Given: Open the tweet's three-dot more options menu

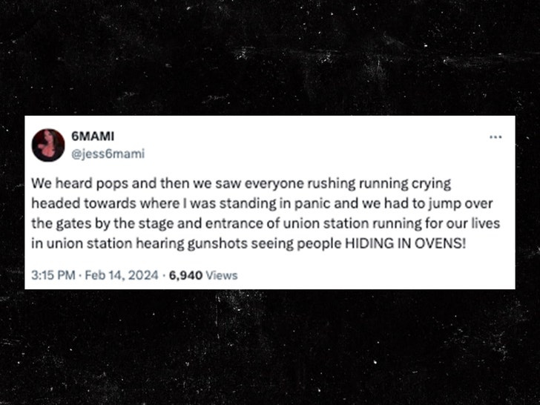Looking at the screenshot, I should pos(495,138).
